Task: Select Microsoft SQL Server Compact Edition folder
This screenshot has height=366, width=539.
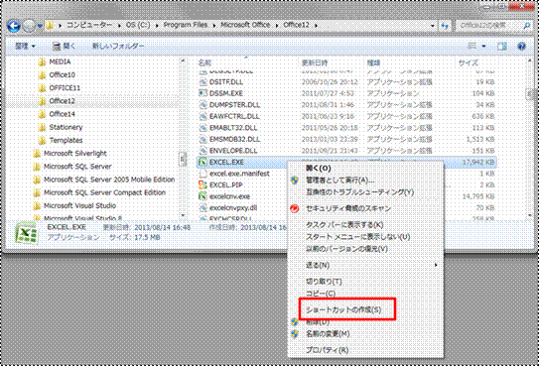Action: click(104, 192)
